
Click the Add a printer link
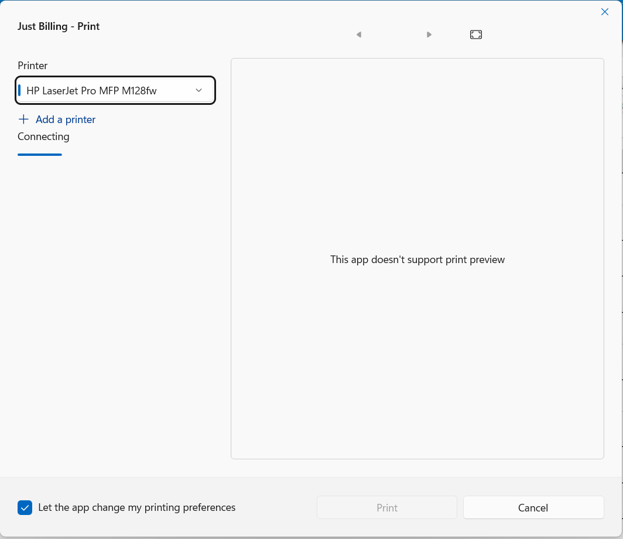(x=65, y=120)
